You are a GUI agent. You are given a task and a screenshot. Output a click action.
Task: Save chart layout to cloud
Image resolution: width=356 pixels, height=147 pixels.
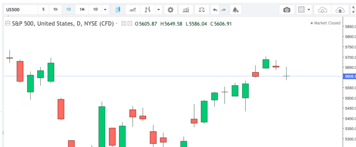pyautogui.click(x=340, y=10)
